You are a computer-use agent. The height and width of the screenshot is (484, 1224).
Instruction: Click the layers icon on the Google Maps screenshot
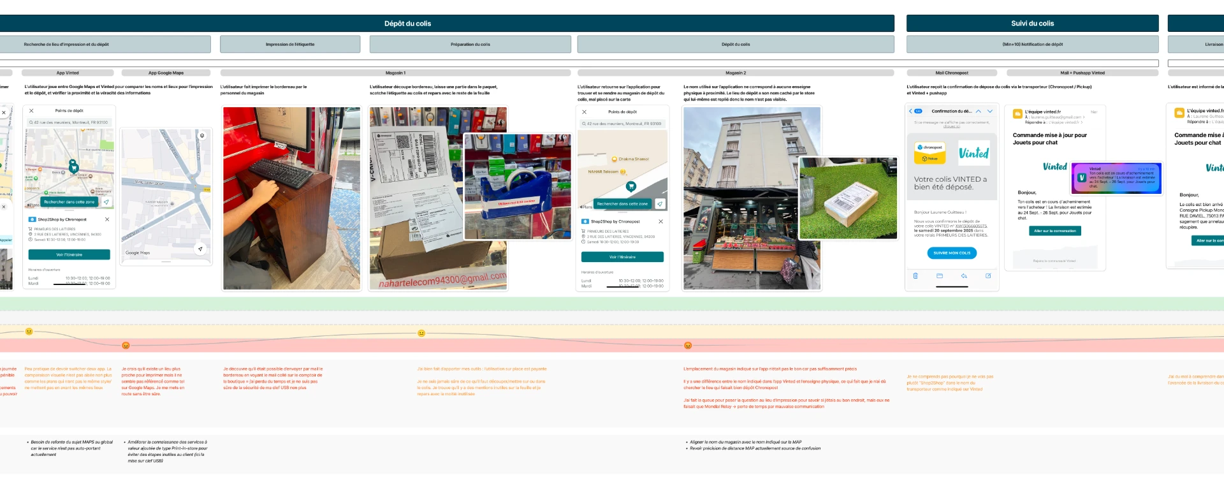coord(202,136)
